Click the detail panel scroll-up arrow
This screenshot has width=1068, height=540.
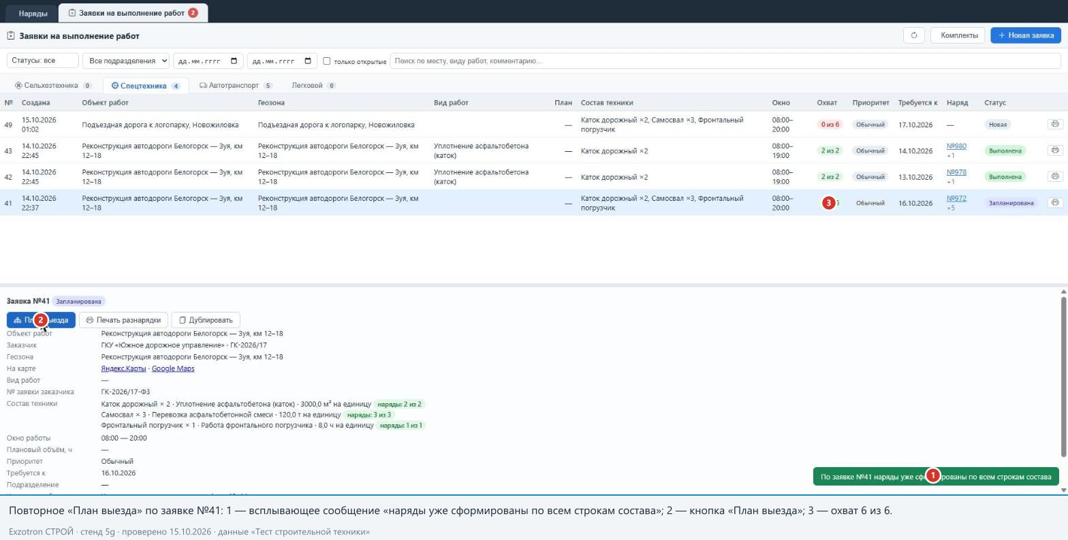(1063, 292)
